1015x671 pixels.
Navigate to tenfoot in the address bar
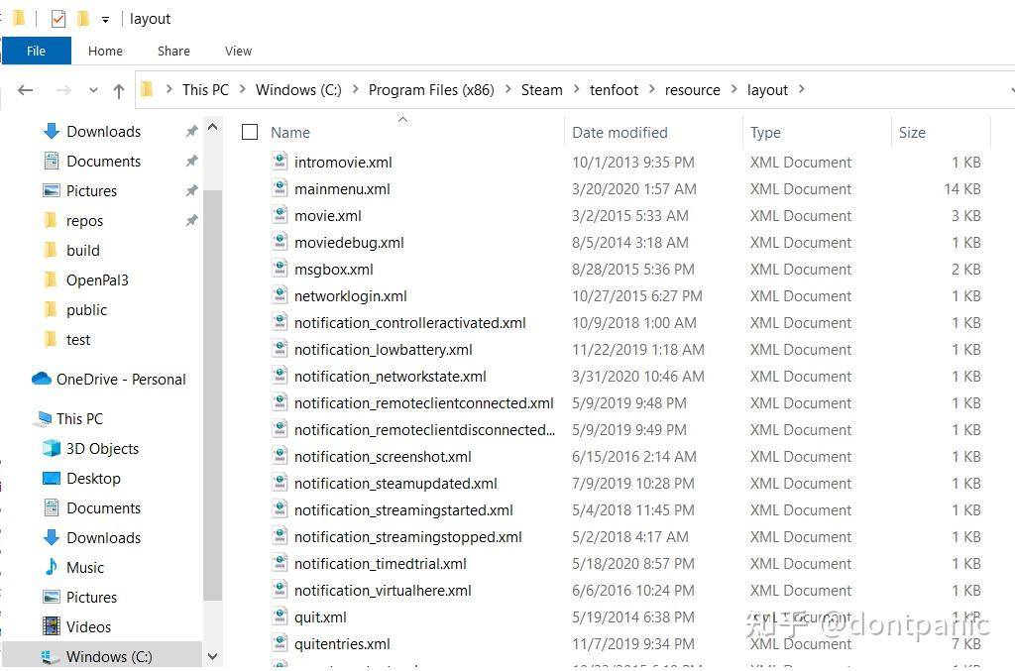click(614, 90)
